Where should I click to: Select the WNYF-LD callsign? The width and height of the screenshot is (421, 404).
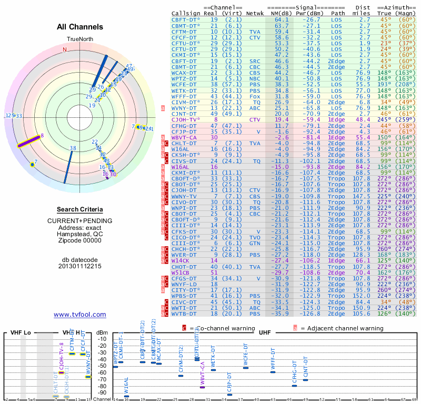184,284
